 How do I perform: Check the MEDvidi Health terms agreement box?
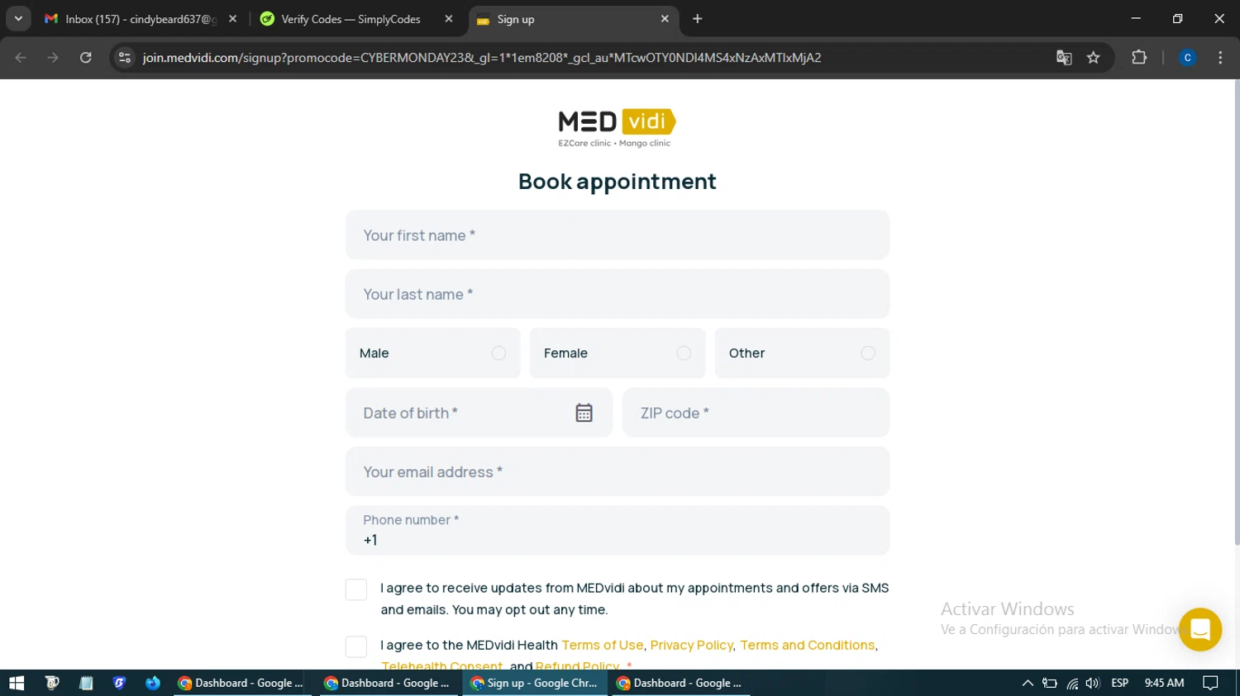[x=356, y=646]
